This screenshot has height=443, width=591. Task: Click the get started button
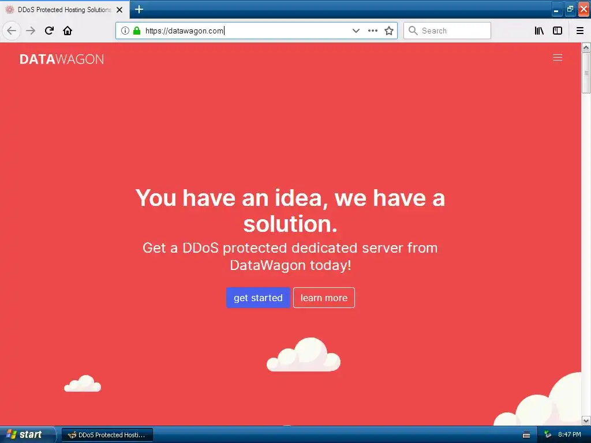258,298
